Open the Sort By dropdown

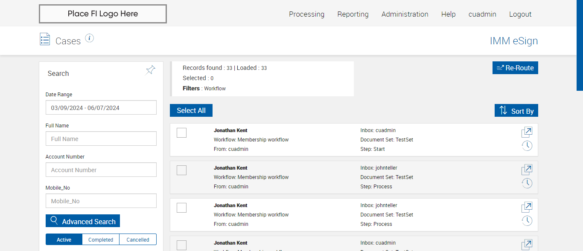(x=516, y=111)
